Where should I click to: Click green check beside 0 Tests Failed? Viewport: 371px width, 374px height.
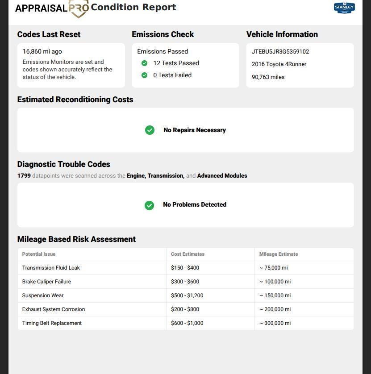(144, 75)
